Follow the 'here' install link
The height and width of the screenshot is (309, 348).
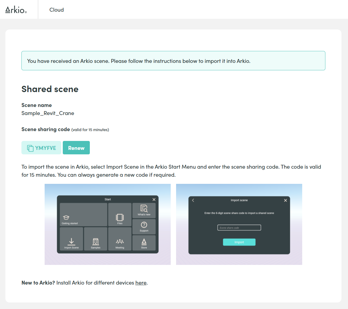[x=141, y=282]
